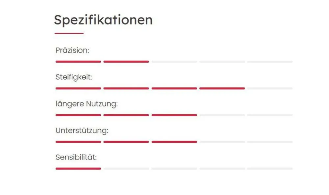Image resolution: width=329 pixels, height=195 pixels.
Task: Select second red Unterstützung rating segment
Action: (126, 142)
